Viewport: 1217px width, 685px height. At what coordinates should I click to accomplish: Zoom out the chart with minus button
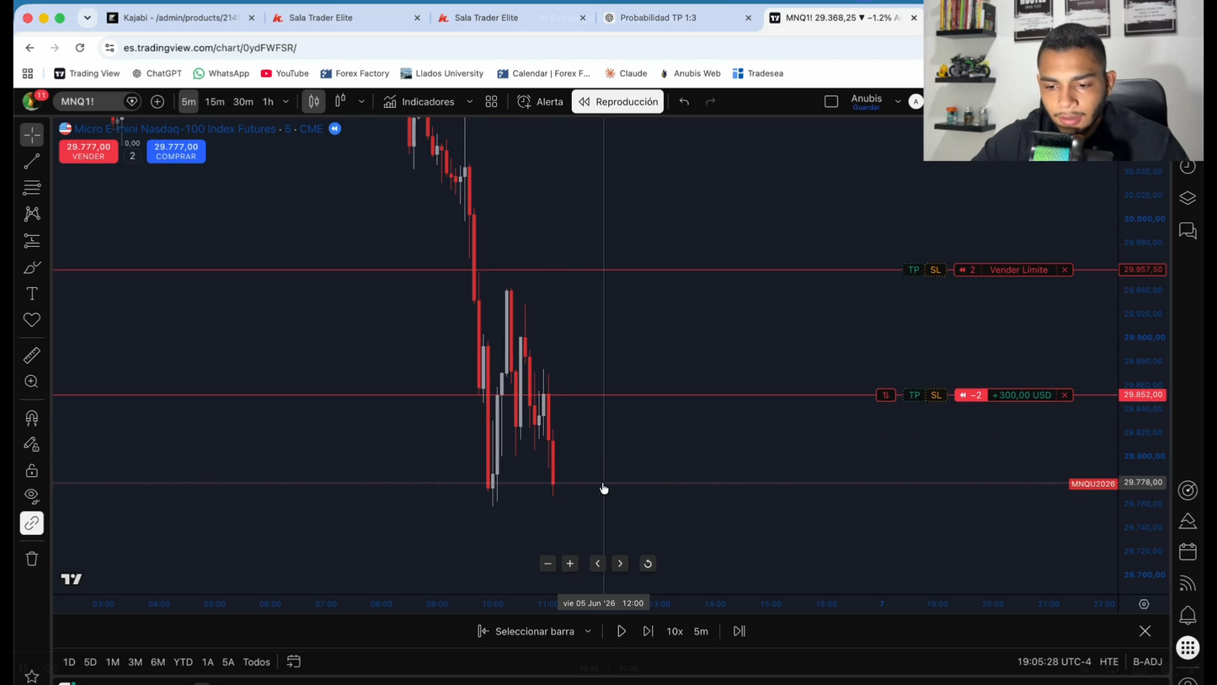(x=547, y=564)
